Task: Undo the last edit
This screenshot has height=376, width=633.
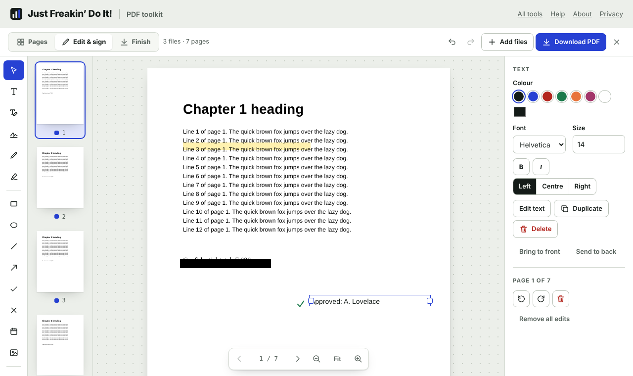Action: 452,42
